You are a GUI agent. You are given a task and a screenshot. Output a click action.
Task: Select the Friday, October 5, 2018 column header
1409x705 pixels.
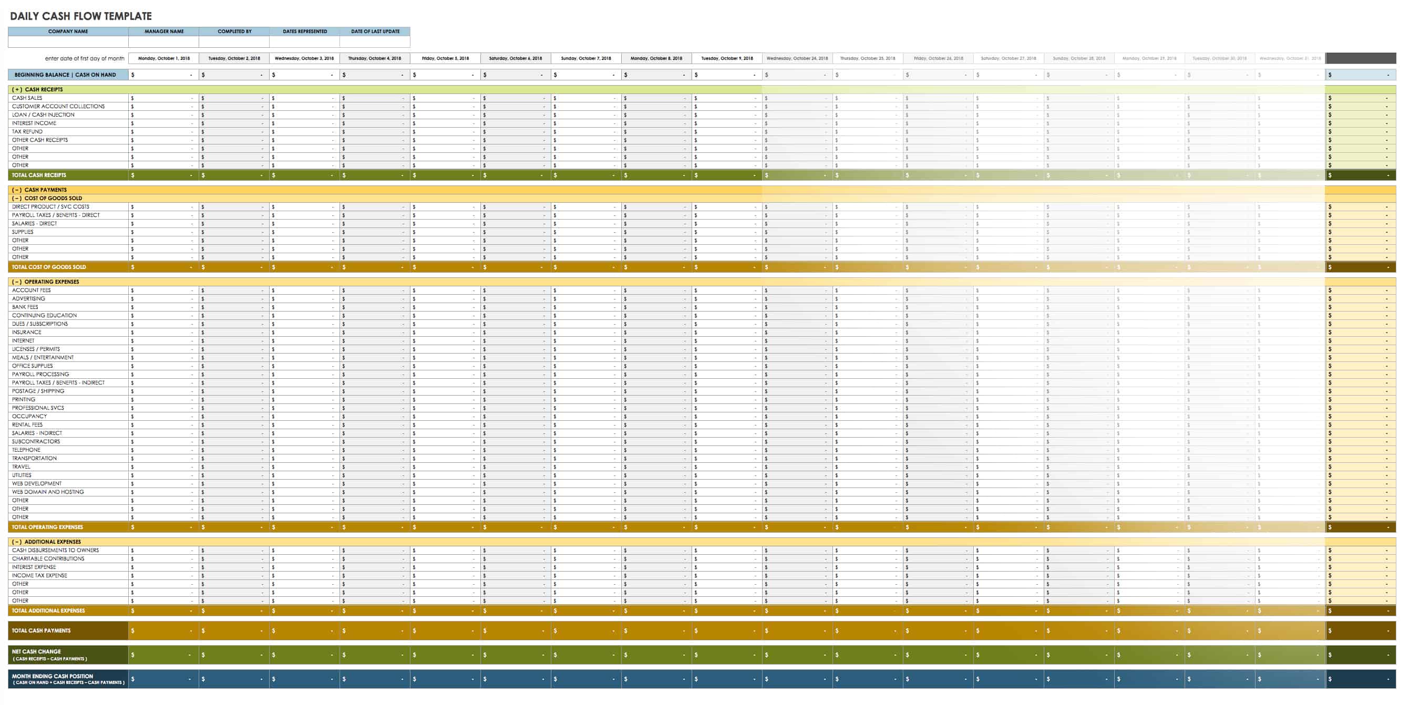click(x=445, y=58)
